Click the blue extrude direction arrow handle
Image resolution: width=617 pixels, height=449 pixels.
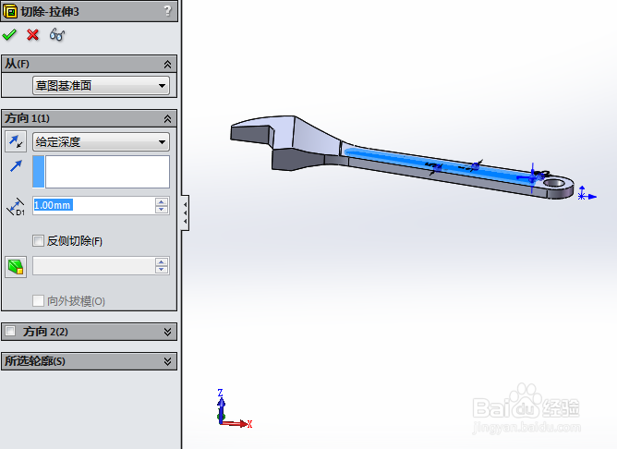[x=532, y=178]
